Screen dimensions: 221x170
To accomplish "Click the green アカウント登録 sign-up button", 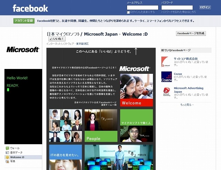I will click(x=24, y=21).
